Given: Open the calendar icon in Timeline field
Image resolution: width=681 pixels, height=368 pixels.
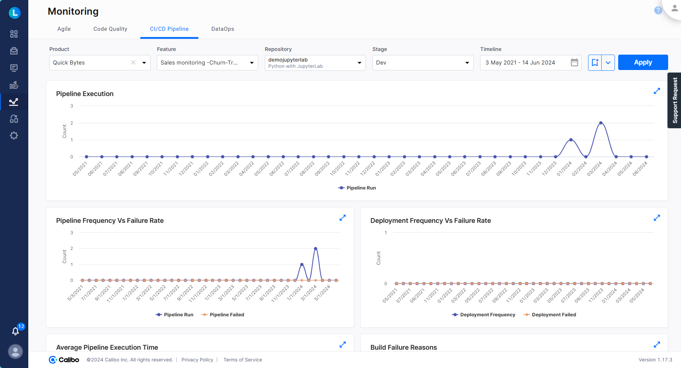Looking at the screenshot, I should click(574, 62).
